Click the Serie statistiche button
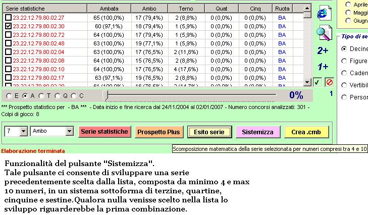The image size is (368, 215). 104,132
